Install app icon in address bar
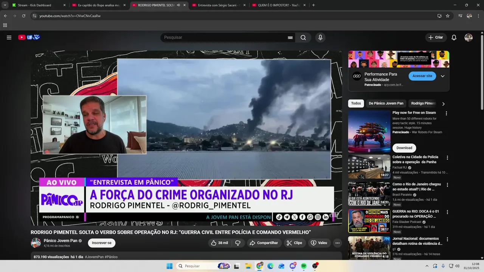This screenshot has height=272, width=484. coord(439,16)
